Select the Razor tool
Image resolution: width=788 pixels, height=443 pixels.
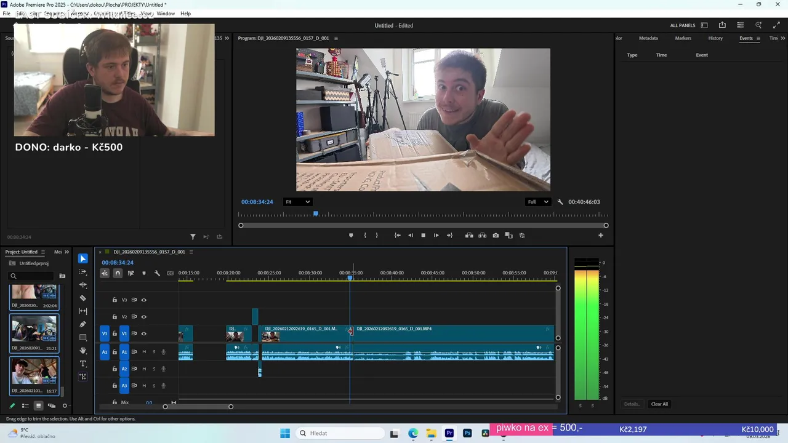point(83,298)
